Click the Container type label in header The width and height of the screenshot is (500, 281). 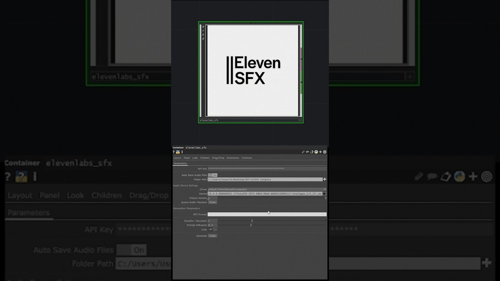[178, 148]
